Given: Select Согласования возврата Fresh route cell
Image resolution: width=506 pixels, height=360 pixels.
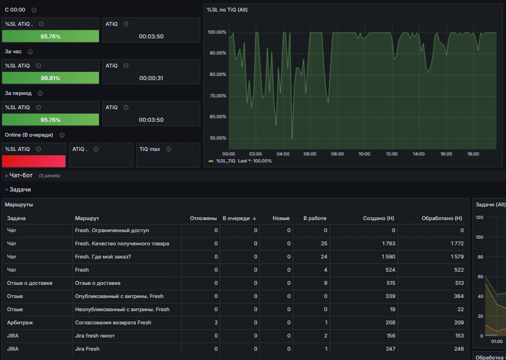Looking at the screenshot, I should (x=113, y=323).
